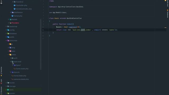This screenshot has width=169, height=95.
Task: Expand the auth folder
Action: tap(10, 58)
